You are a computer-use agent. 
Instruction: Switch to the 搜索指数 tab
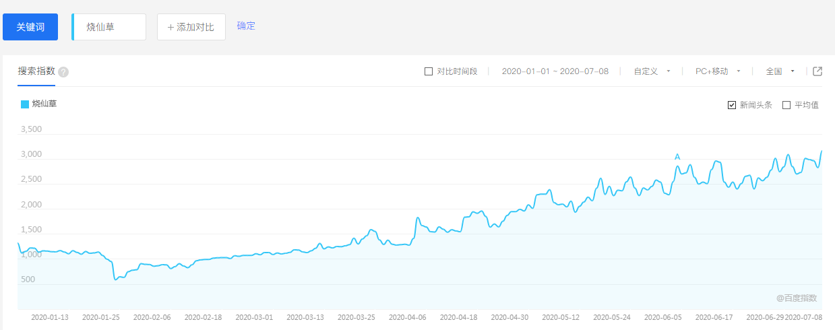(36, 71)
